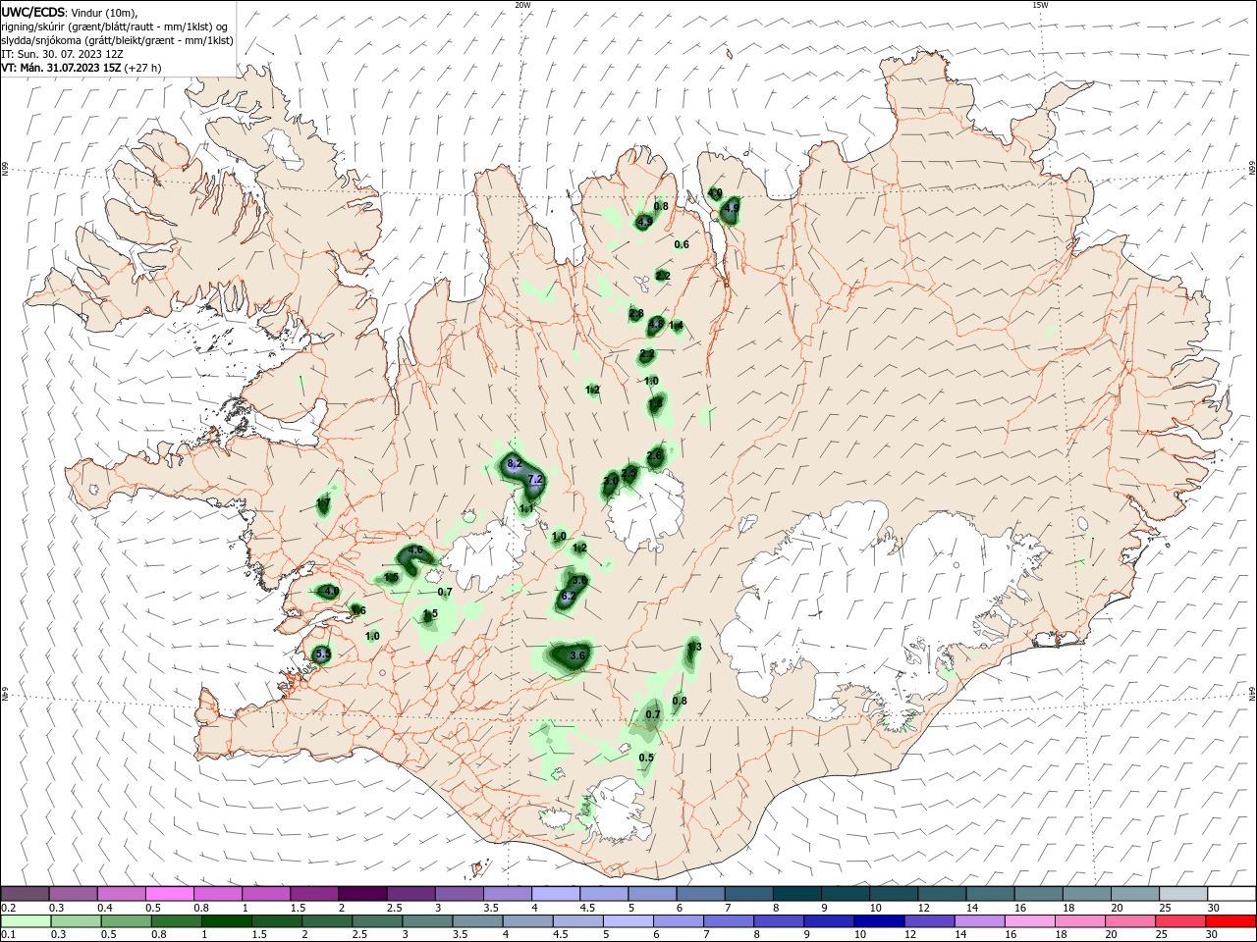Viewport: 1257px width, 942px height.
Task: Click the 2.8 precipitation value
Action: pos(636,314)
